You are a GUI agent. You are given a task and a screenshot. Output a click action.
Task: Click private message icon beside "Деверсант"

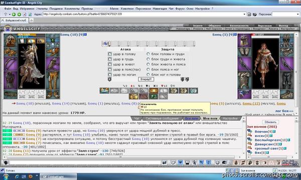tap(250, 144)
